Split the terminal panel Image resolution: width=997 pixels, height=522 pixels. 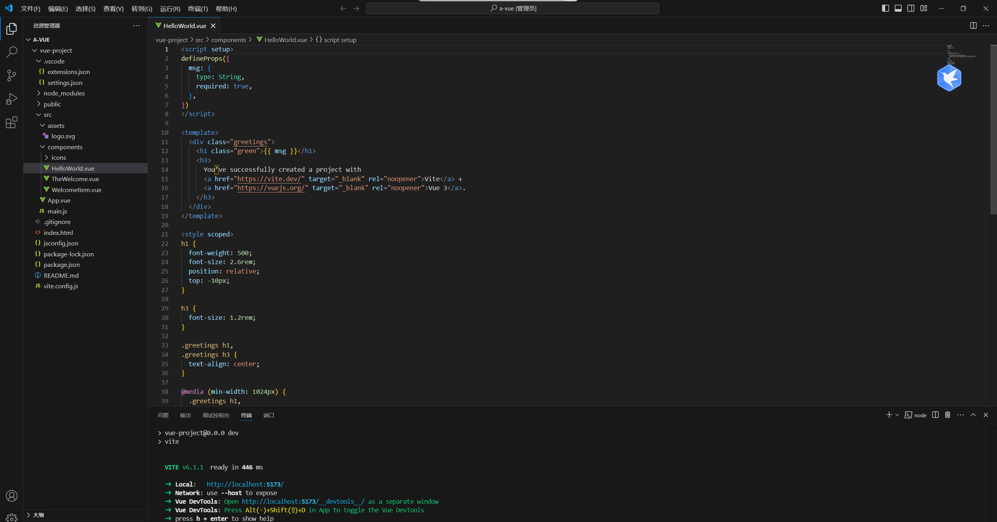(x=935, y=415)
